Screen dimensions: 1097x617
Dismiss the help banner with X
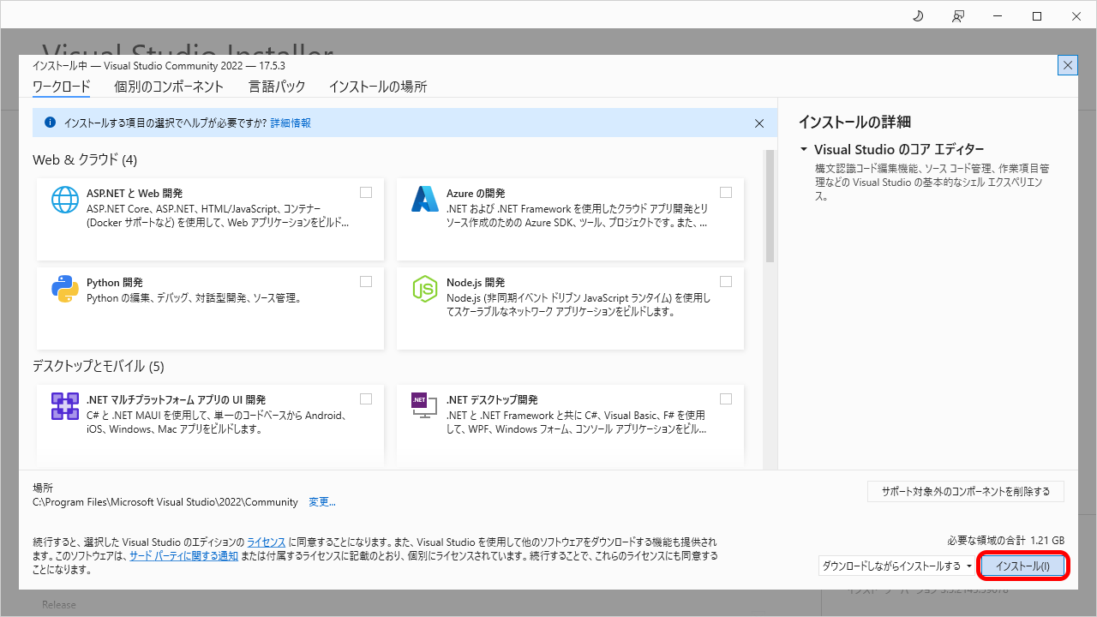tap(758, 123)
